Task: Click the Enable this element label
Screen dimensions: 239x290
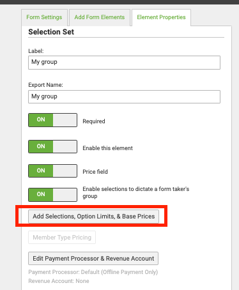Action: click(x=107, y=148)
